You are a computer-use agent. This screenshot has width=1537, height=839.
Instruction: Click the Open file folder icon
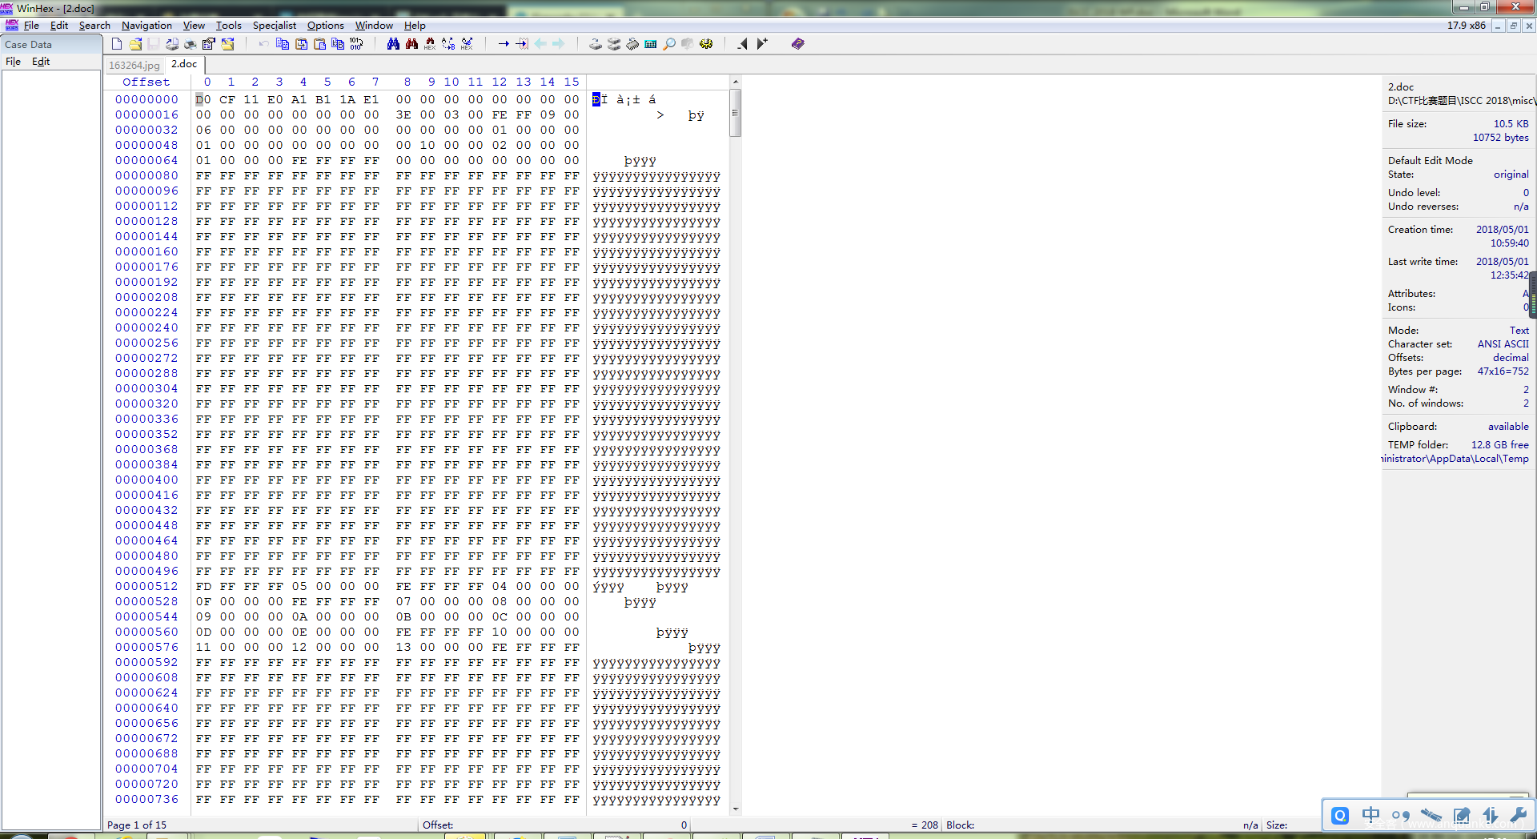point(135,44)
